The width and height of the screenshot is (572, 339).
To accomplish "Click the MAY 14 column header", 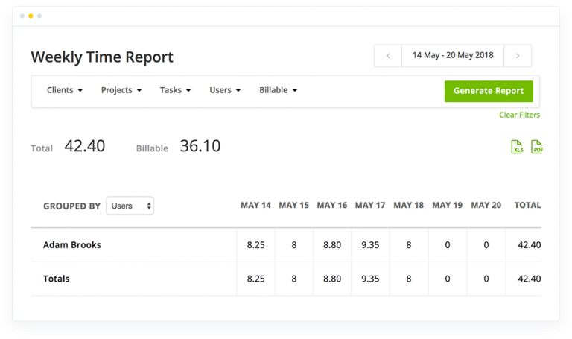I will 255,205.
